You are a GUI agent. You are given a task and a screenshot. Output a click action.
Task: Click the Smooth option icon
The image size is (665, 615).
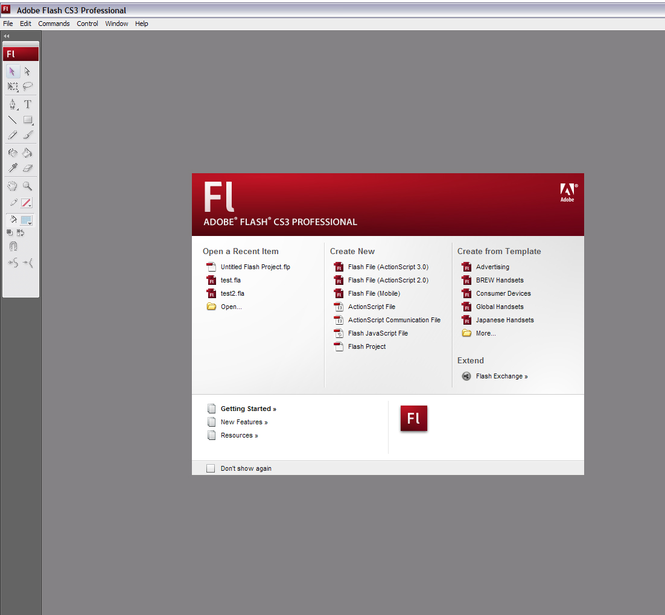[13, 263]
